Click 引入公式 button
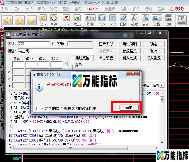 pos(130,58)
